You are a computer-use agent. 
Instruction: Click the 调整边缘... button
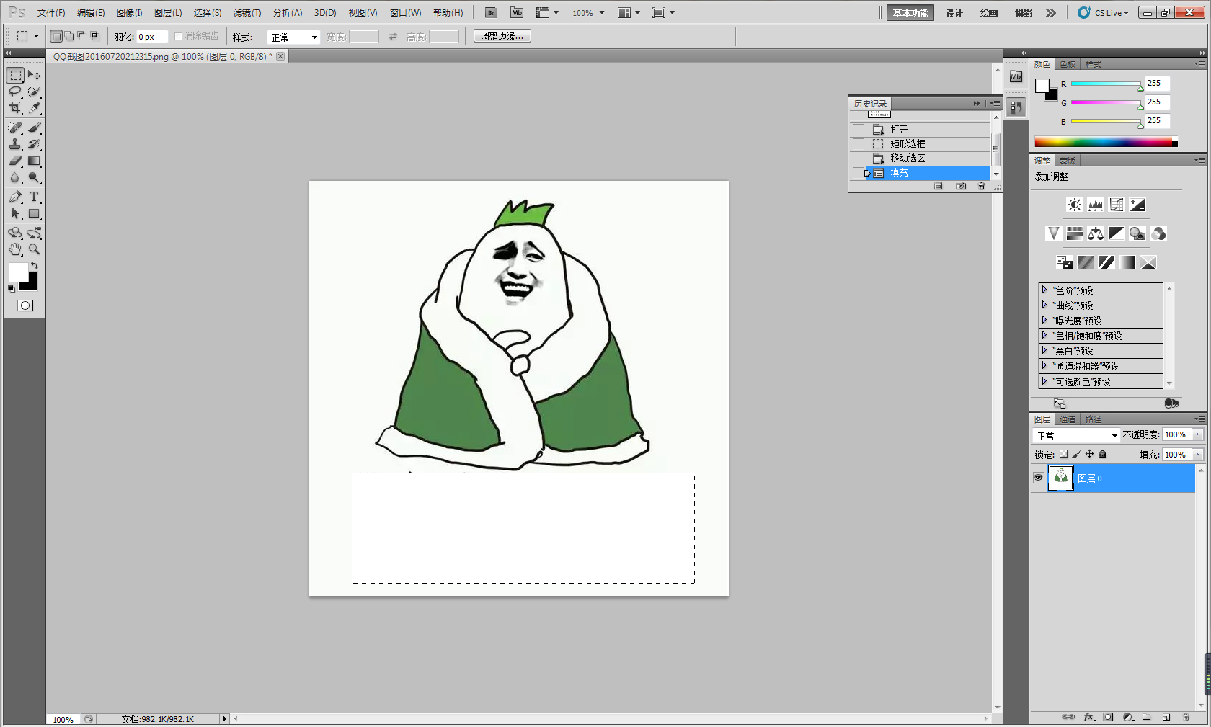click(502, 36)
